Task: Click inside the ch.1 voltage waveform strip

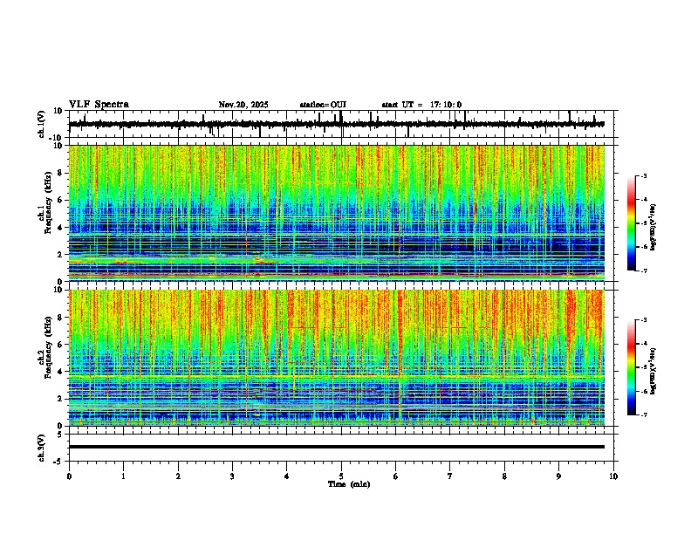Action: 343,124
